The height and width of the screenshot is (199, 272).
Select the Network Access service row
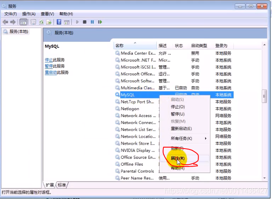(174, 116)
